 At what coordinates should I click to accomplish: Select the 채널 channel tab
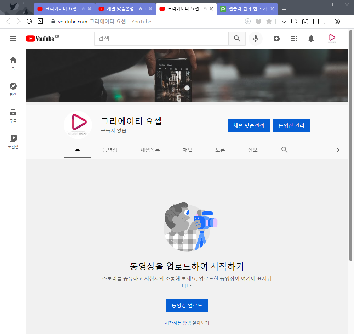click(x=187, y=150)
